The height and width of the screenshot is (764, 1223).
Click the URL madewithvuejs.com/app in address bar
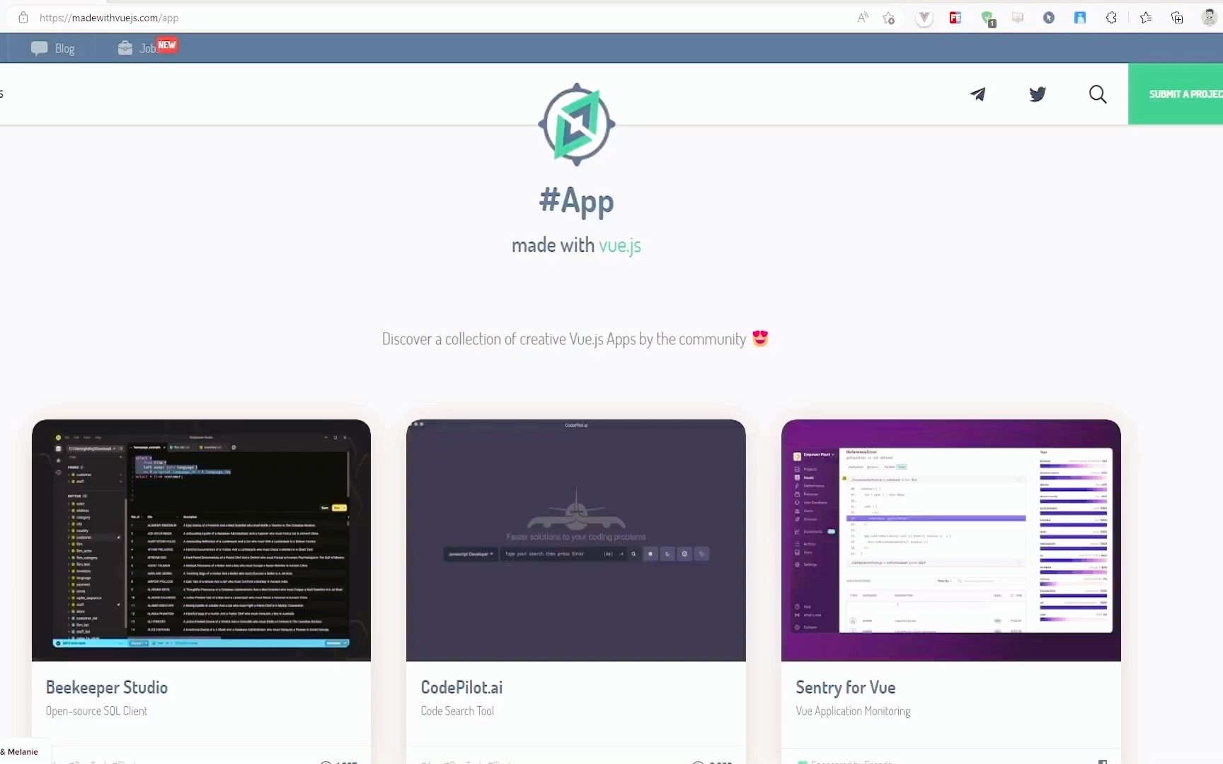[109, 18]
